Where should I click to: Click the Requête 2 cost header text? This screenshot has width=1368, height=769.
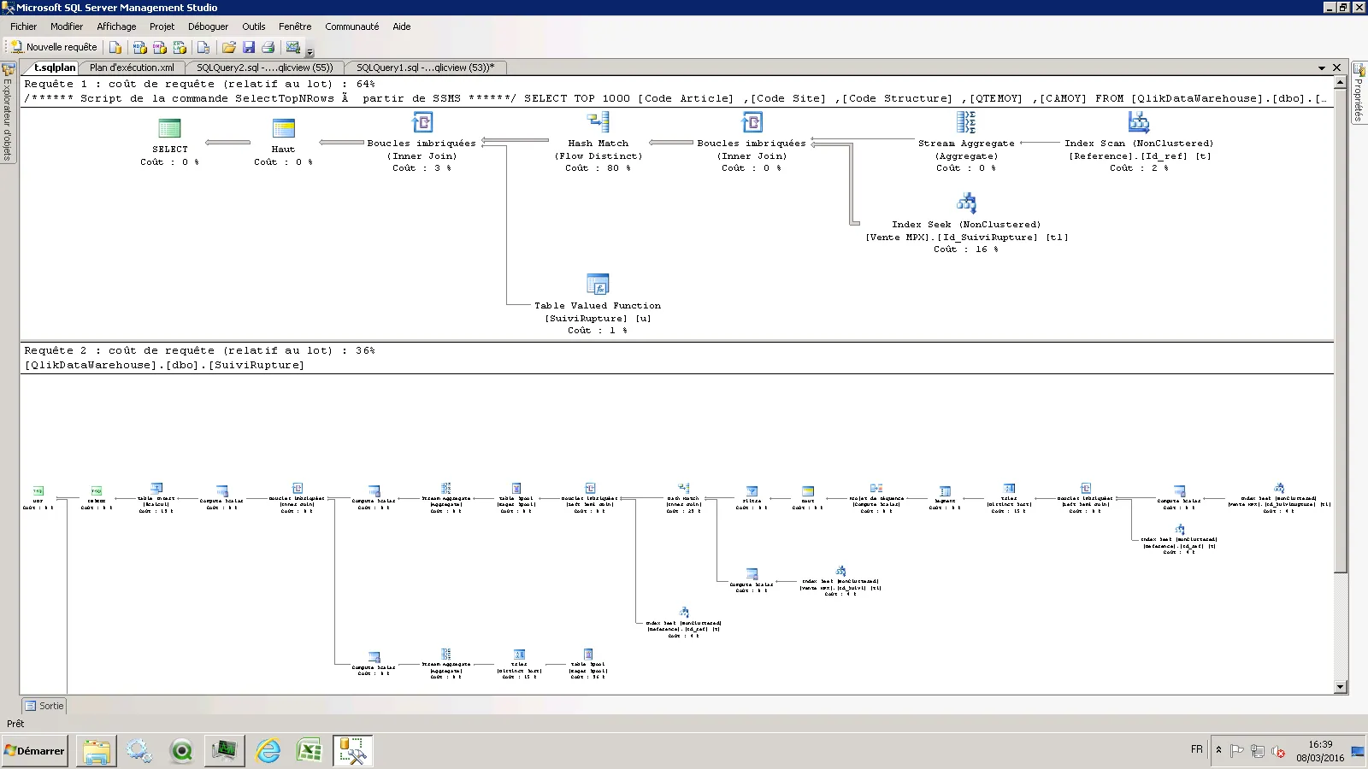tap(200, 350)
